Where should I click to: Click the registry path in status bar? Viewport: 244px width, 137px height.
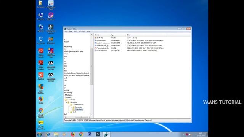[x=108, y=120]
